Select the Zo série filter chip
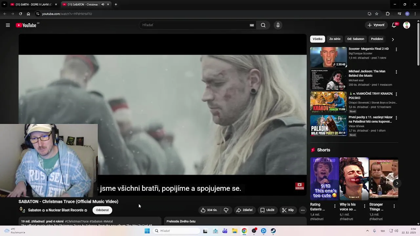This screenshot has height=236, width=420. point(335,39)
